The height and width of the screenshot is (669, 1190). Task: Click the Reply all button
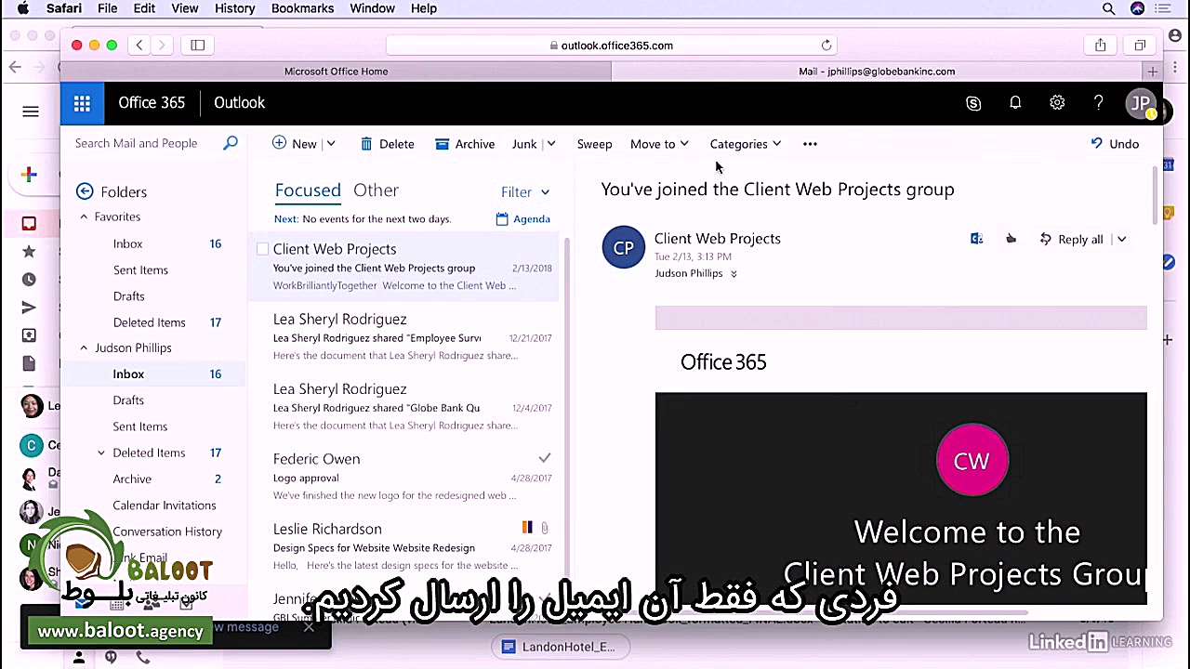coord(1071,239)
